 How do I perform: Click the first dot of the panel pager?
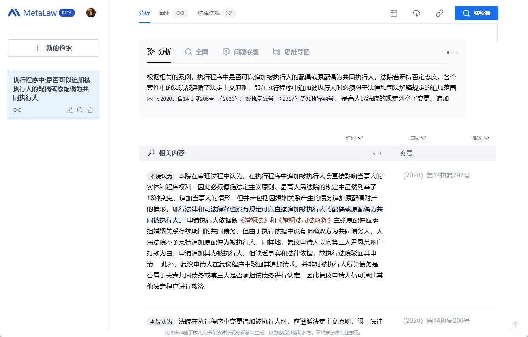click(x=448, y=52)
